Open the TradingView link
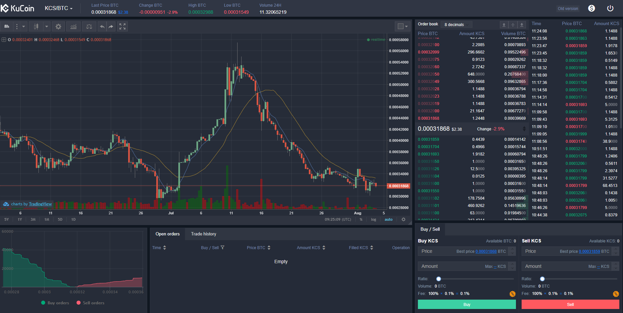 click(x=40, y=204)
